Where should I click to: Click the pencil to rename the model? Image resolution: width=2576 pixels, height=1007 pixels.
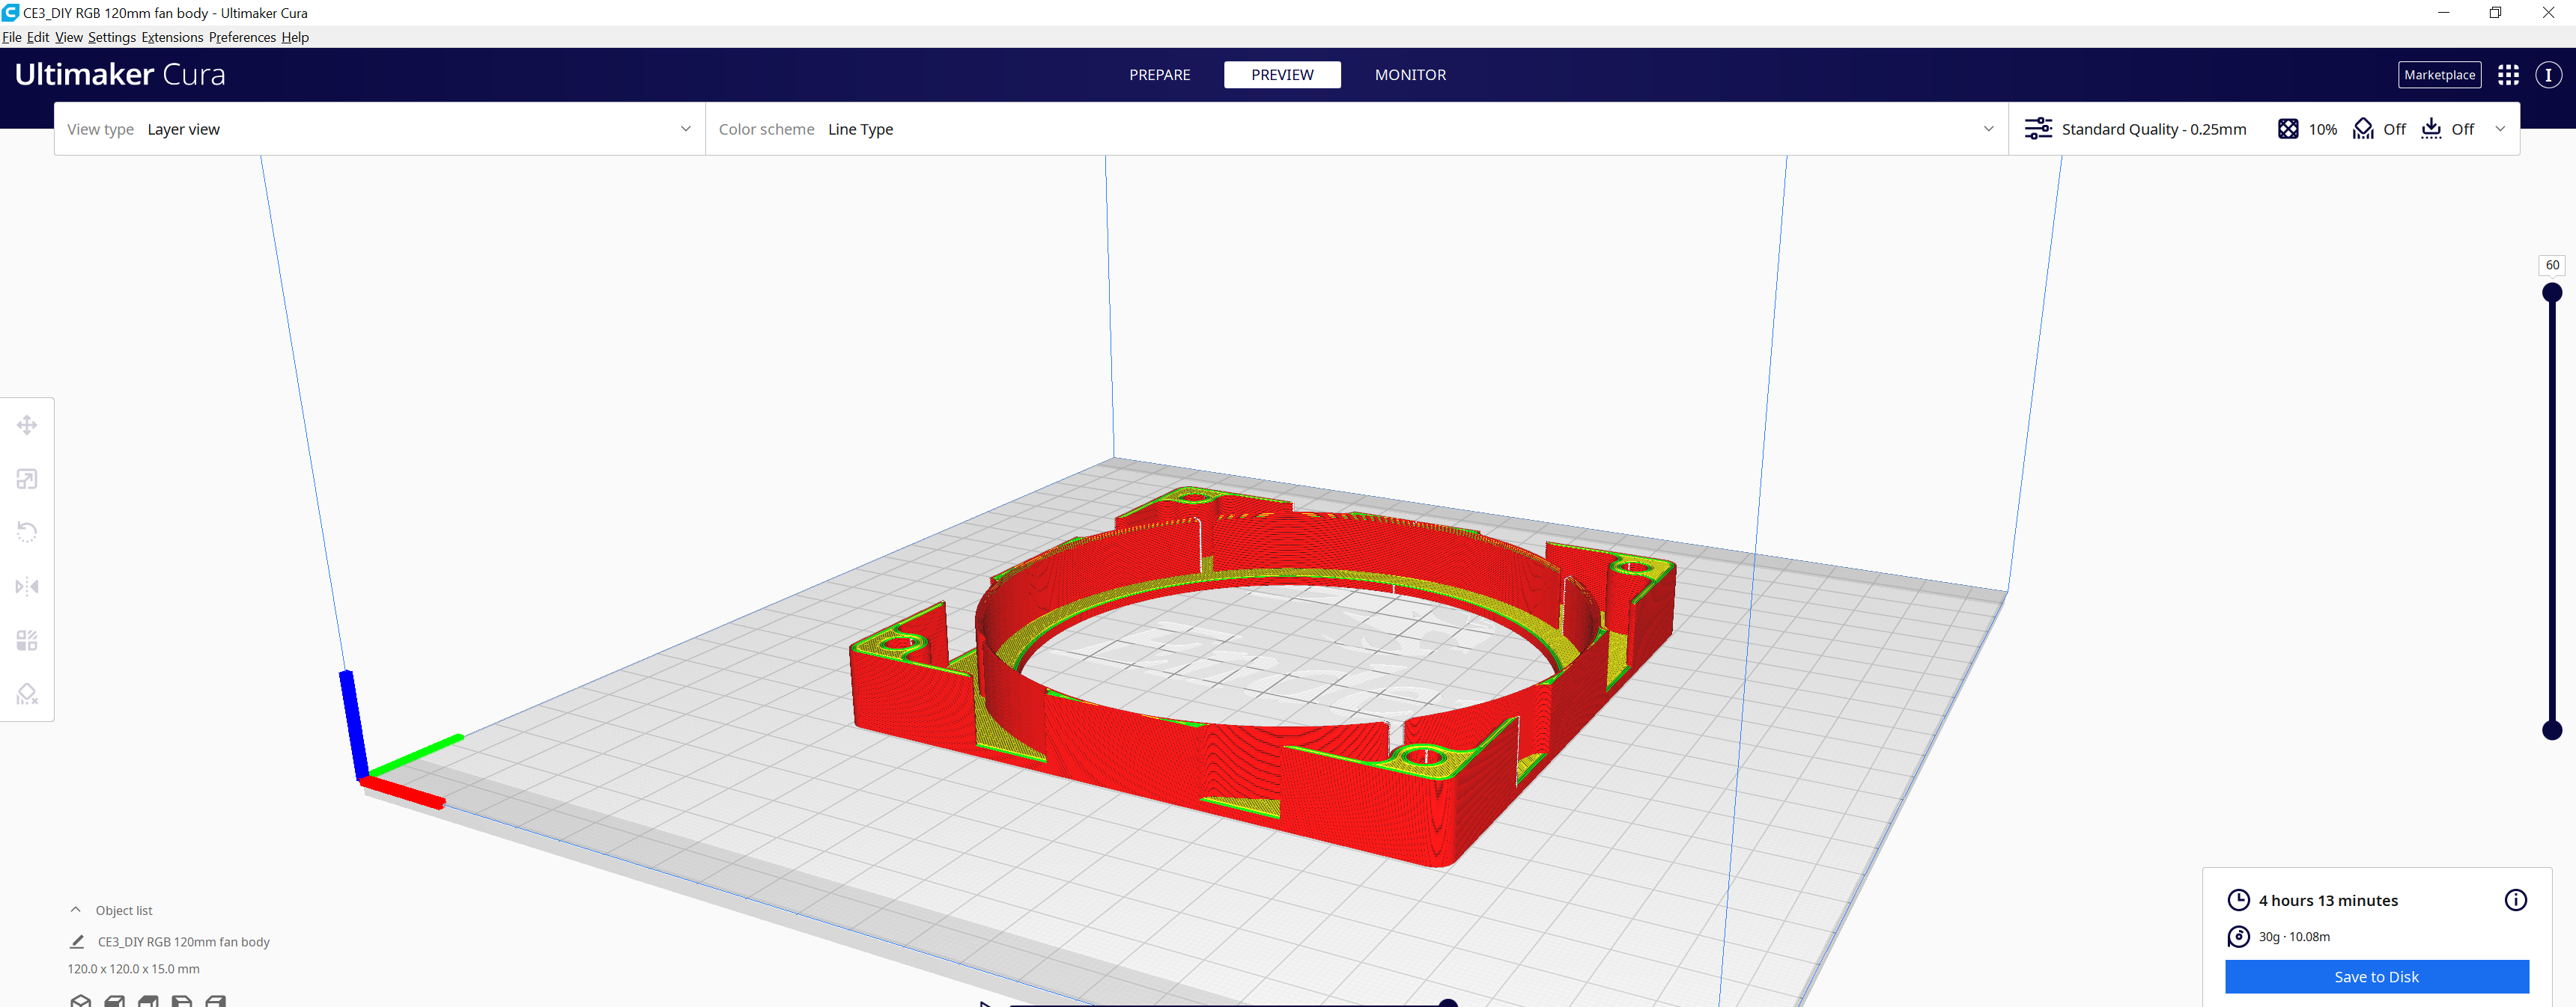[77, 942]
